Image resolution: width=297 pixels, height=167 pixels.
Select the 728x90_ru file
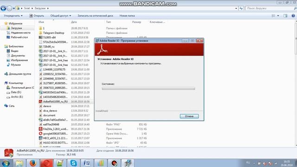coord(46,46)
